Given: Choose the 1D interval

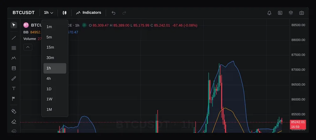Looking at the screenshot, I should (x=55, y=89).
